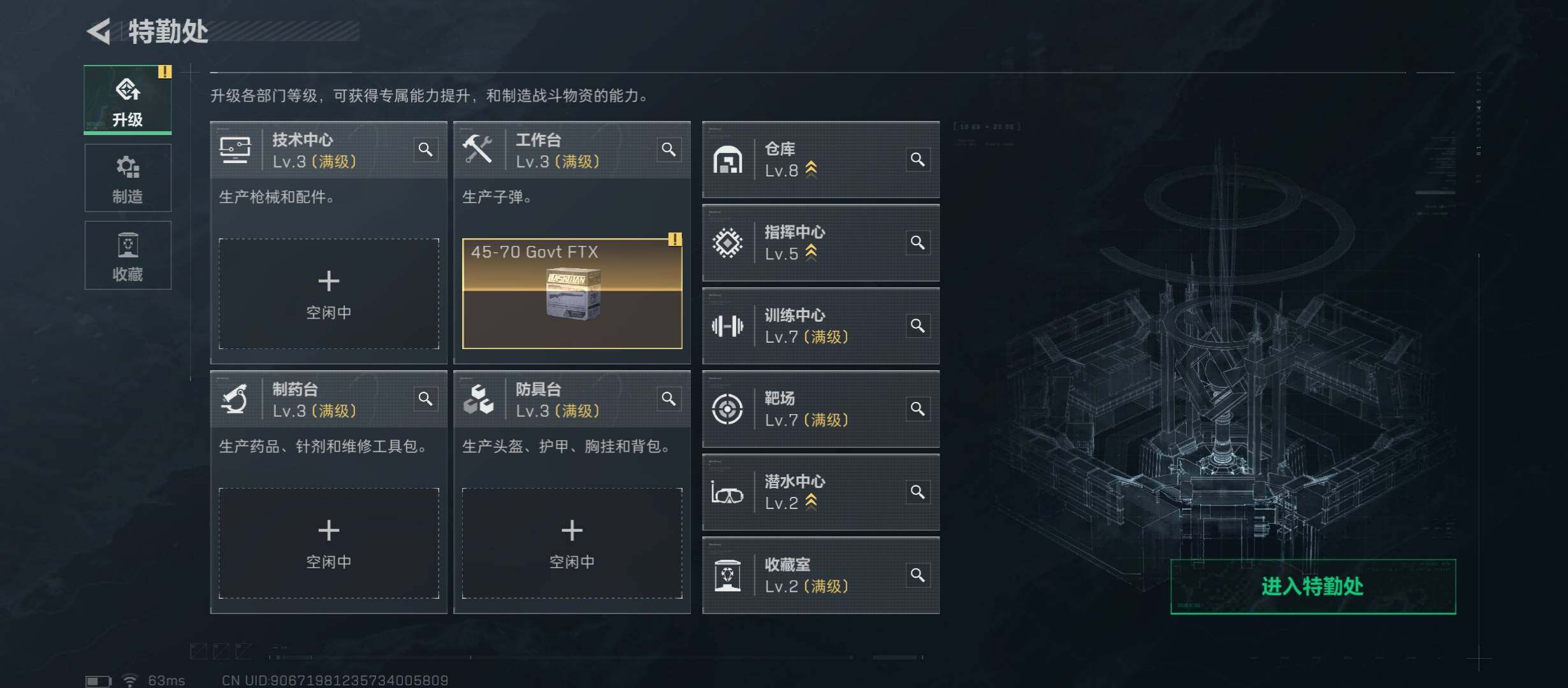Viewport: 1568px width, 688px height.
Task: Click the 进入特勤处 button
Action: pos(1313,587)
